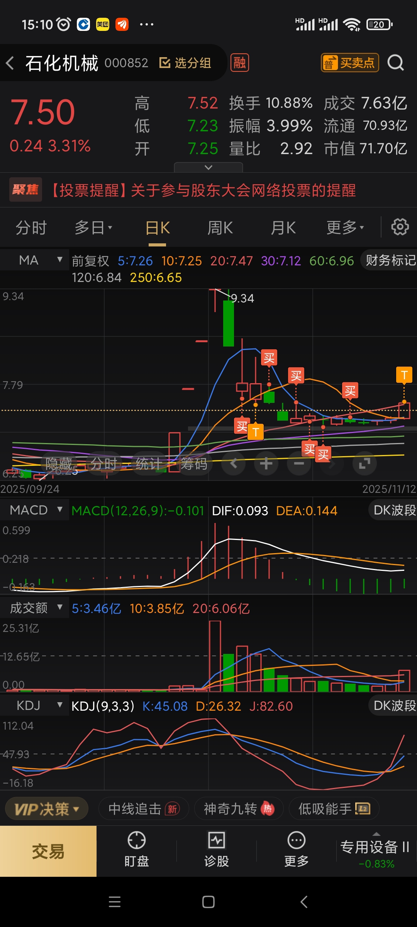Tap the battery indicator icon
Viewport: 417px width, 927px height.
click(380, 24)
